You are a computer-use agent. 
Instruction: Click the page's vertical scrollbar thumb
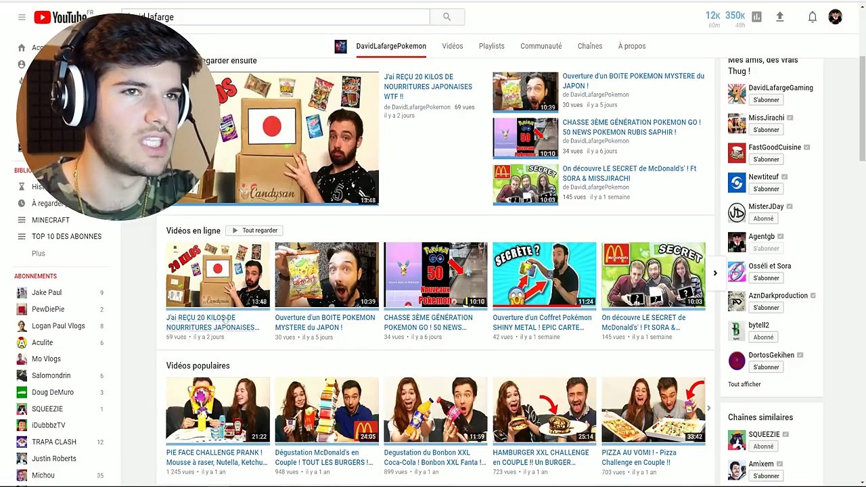click(862, 108)
